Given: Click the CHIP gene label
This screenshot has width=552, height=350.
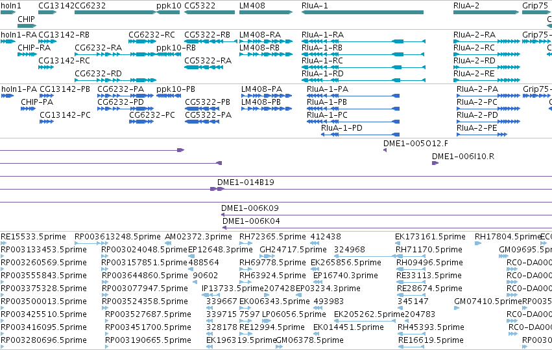Looking at the screenshot, I should coord(27,19).
